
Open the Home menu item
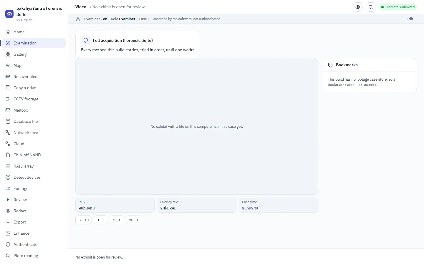click(x=34, y=32)
